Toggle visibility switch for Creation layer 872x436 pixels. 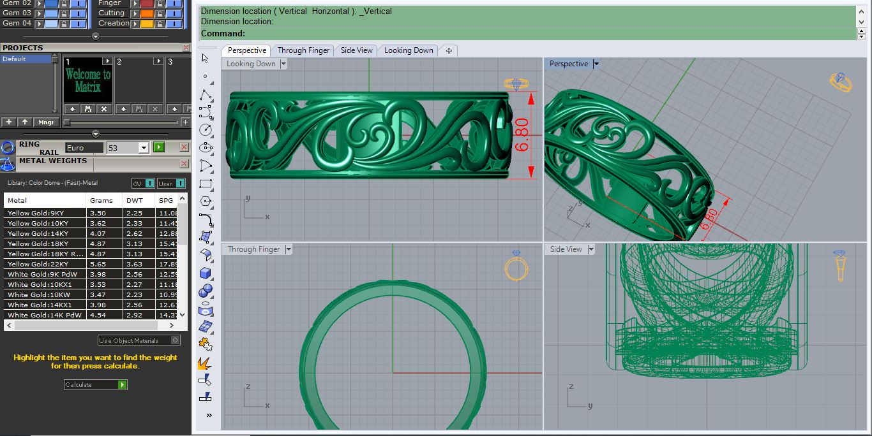(x=174, y=23)
